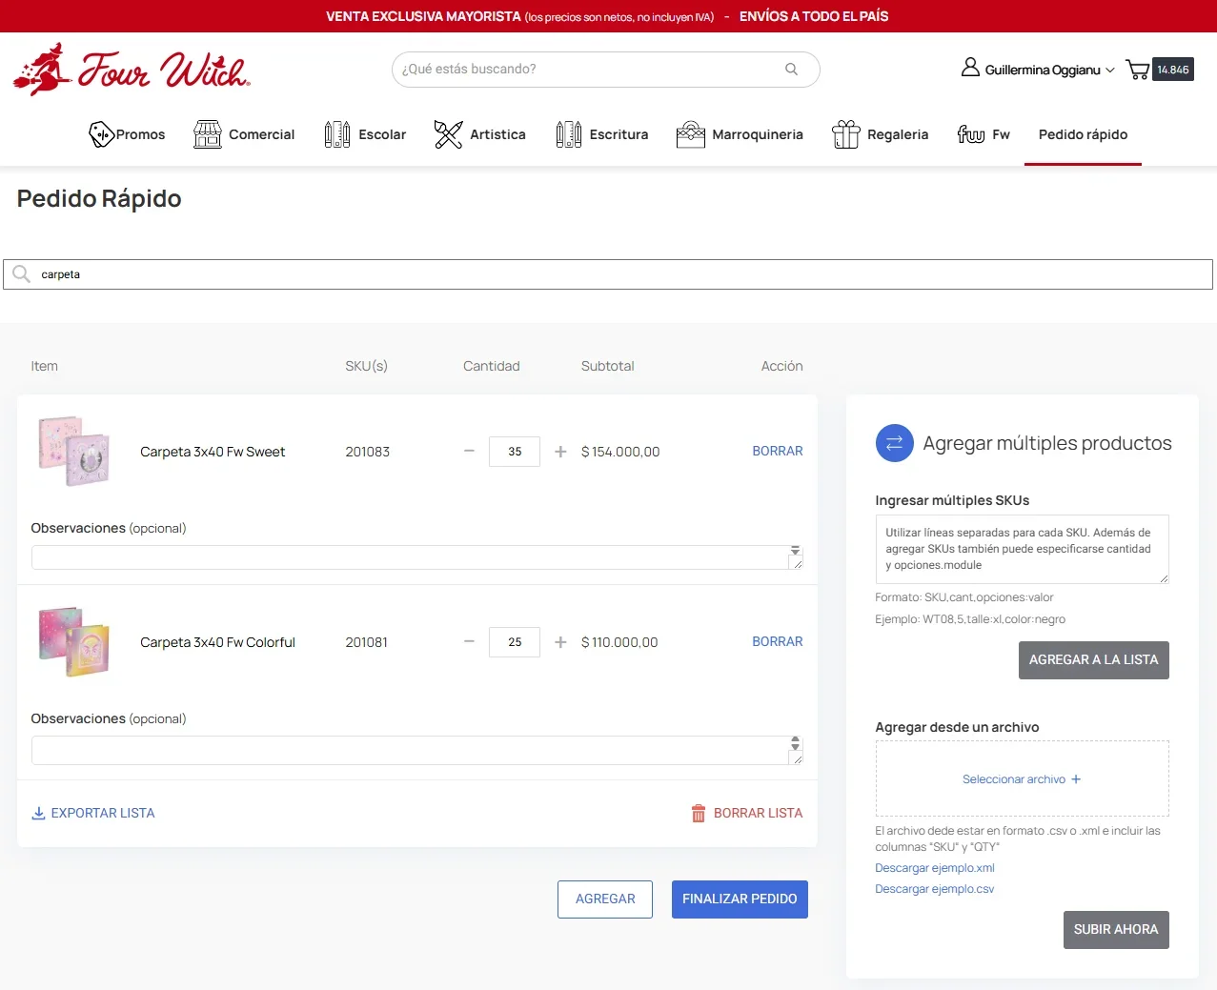Click the Fw brand icon
The height and width of the screenshot is (990, 1217).
click(x=971, y=134)
